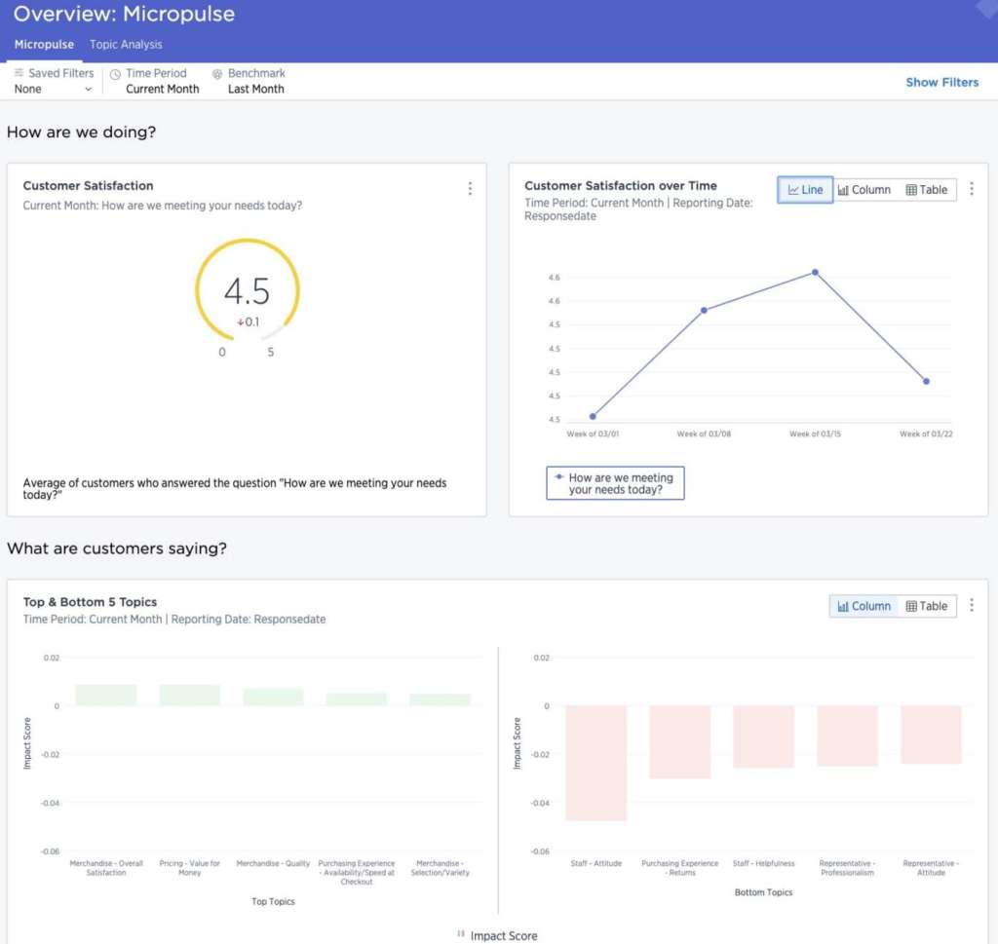
Task: Switch satisfaction chart to Line view
Action: 805,190
